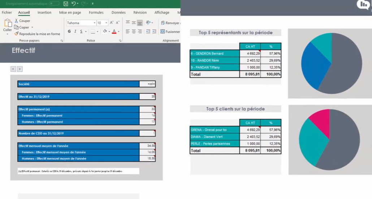Screen dimensions: 372x199
Task: Expand the Copier dropdown arrow
Action: click(x=32, y=27)
